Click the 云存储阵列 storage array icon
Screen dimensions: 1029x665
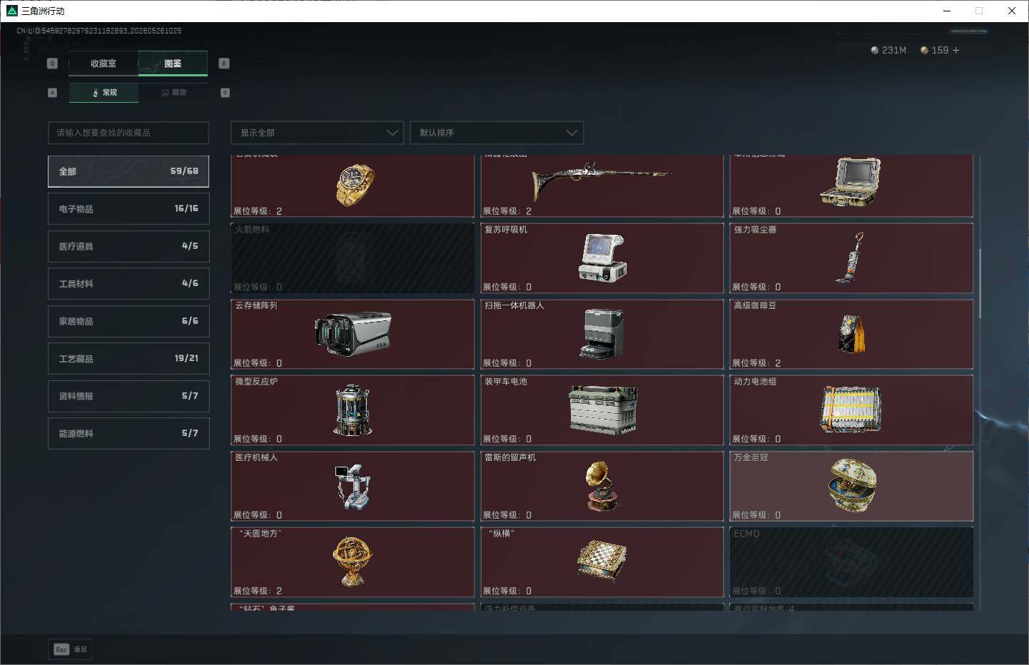point(353,334)
